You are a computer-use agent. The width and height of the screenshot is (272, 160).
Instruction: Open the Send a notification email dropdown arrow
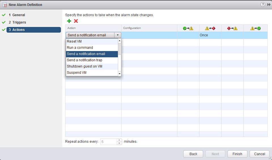(118, 35)
